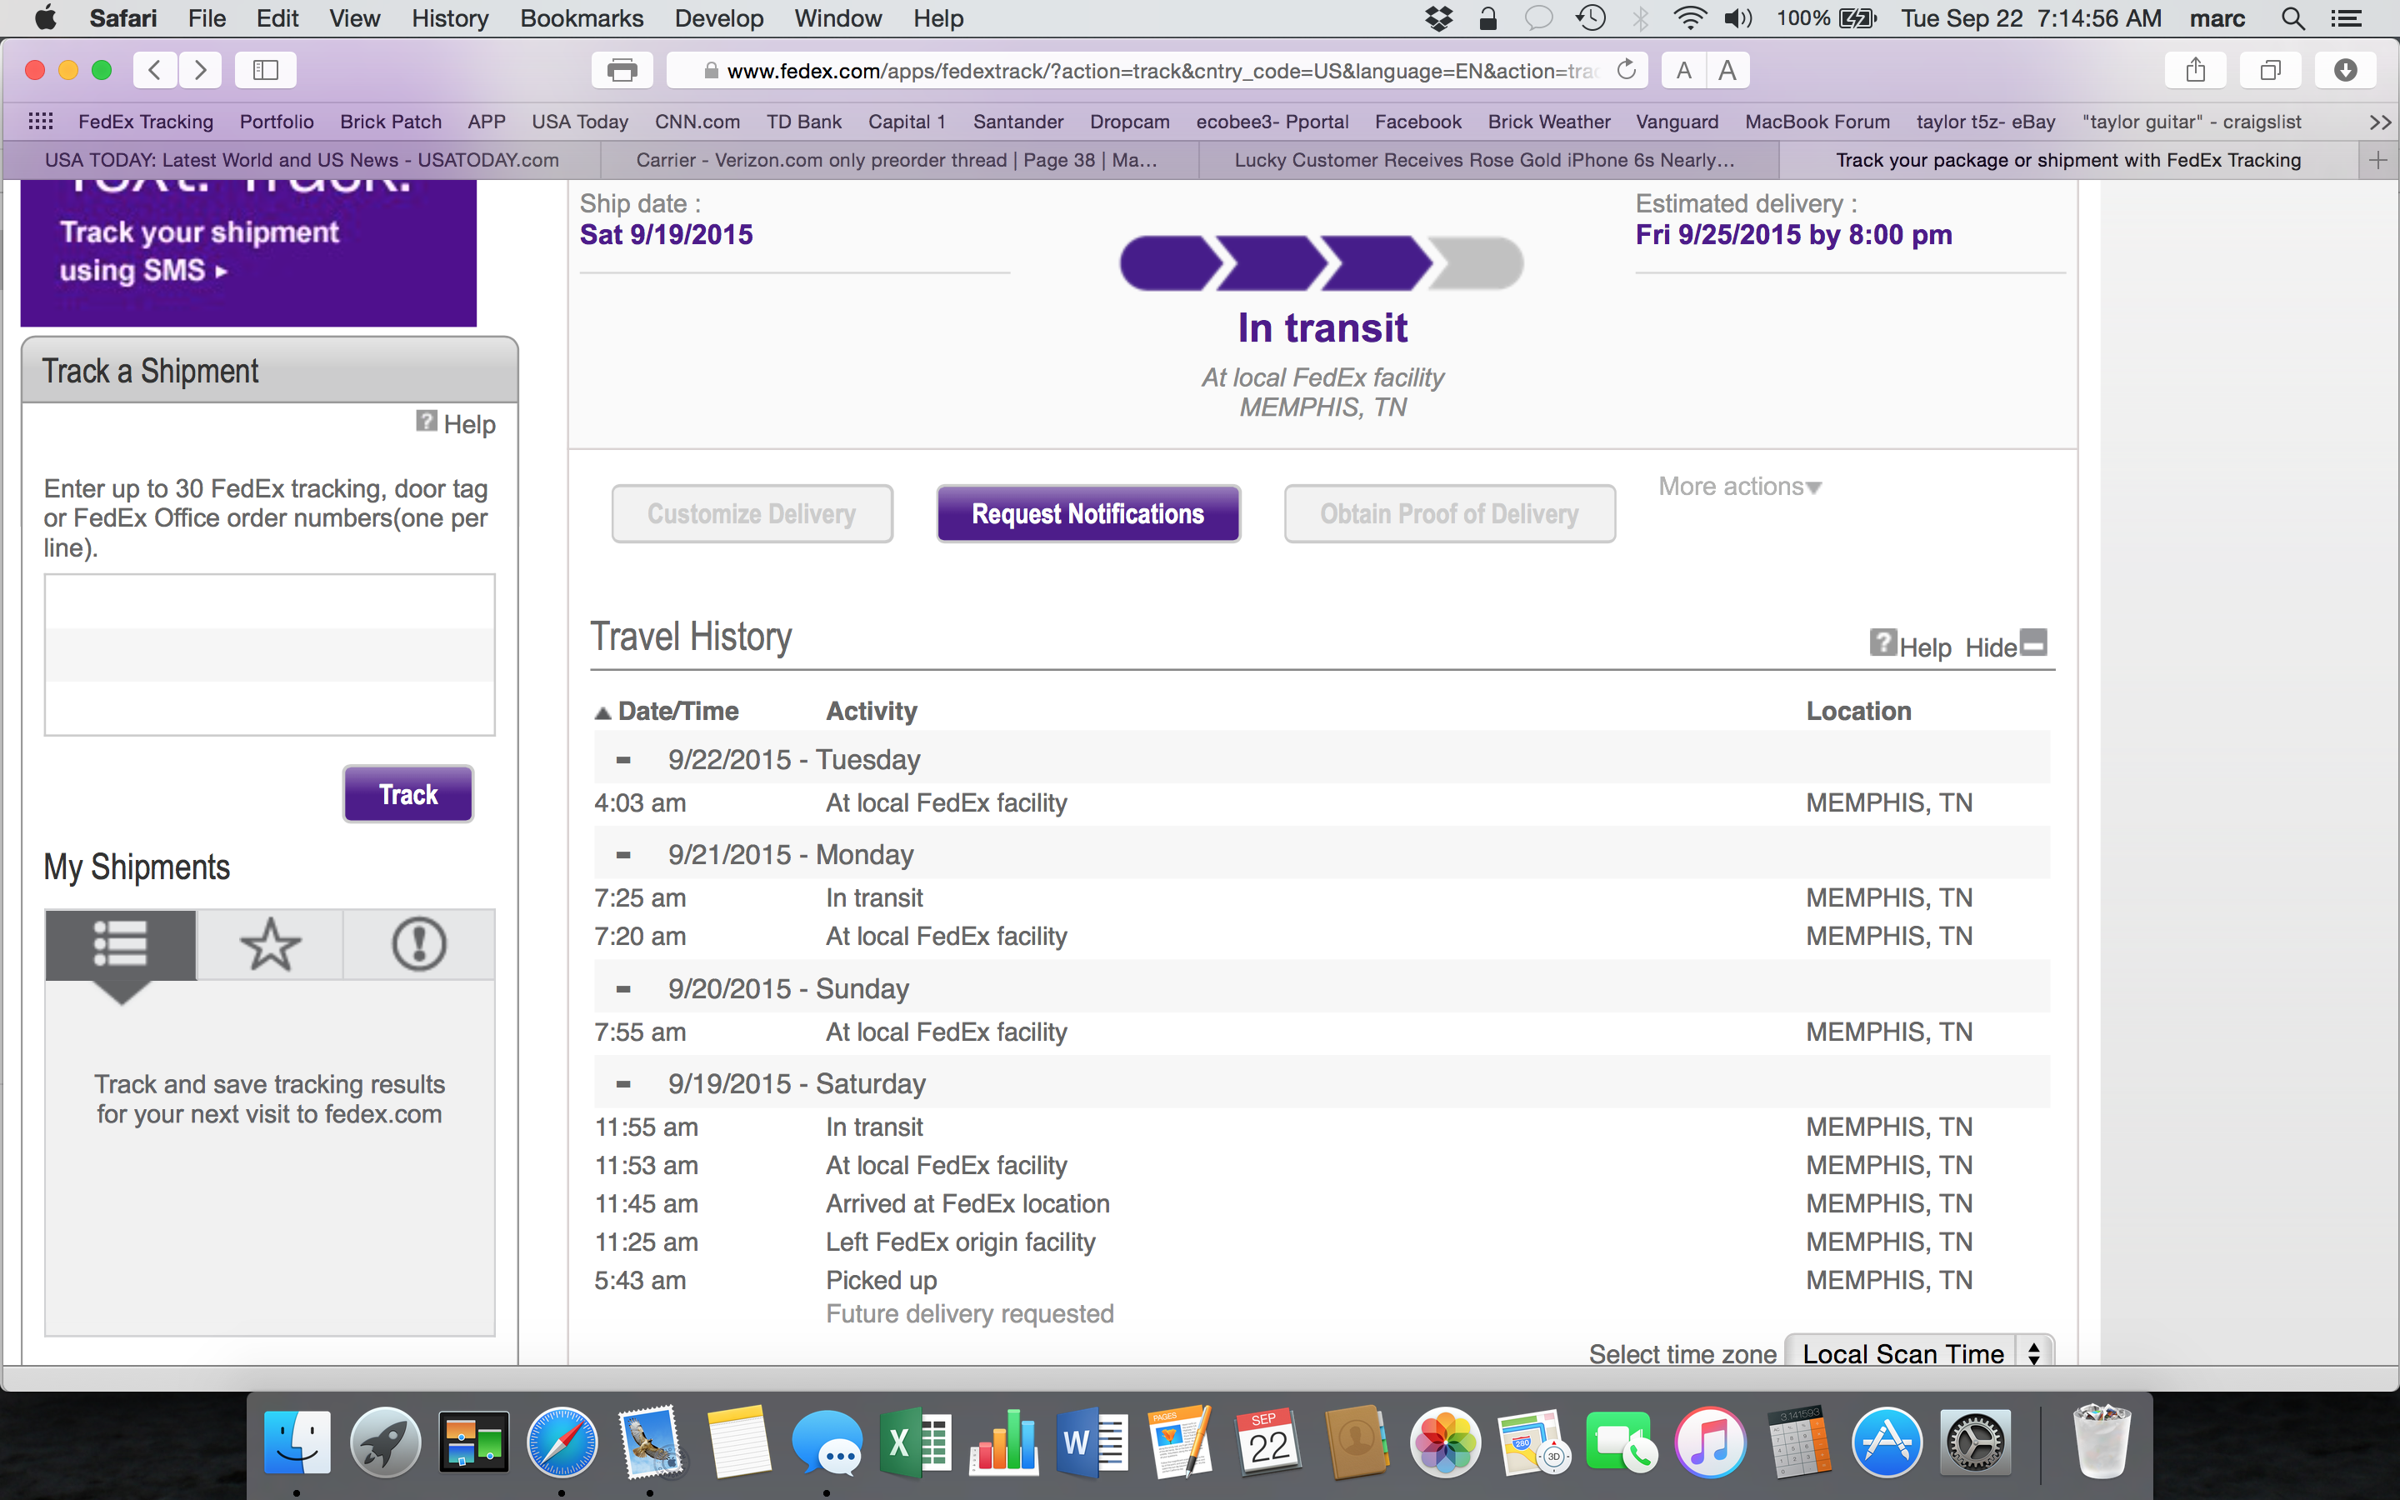The width and height of the screenshot is (2400, 1500).
Task: Open the Develop menu
Action: point(718,17)
